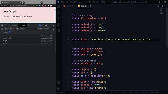Open the VS Code Explorer view
Image resolution: width=168 pixels, height=94 pixels.
tap(59, 7)
